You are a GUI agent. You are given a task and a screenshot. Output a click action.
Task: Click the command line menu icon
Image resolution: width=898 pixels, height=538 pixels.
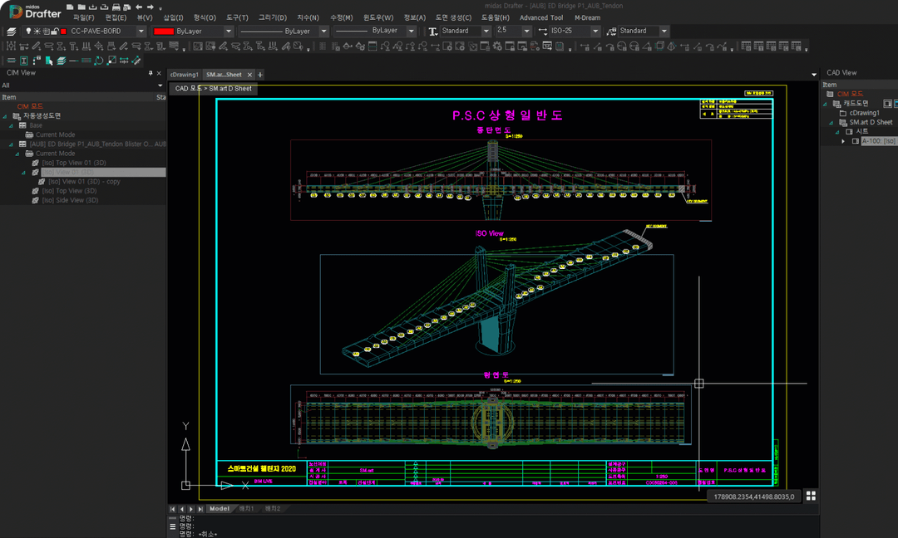pos(172,526)
